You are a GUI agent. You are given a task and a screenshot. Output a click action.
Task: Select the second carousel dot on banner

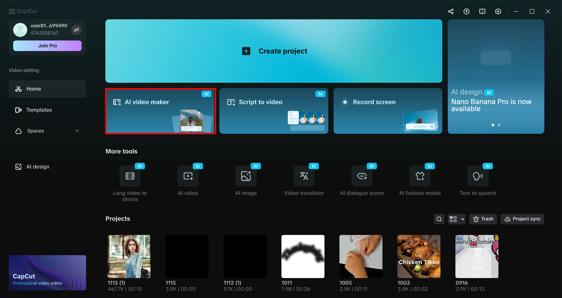(x=499, y=125)
